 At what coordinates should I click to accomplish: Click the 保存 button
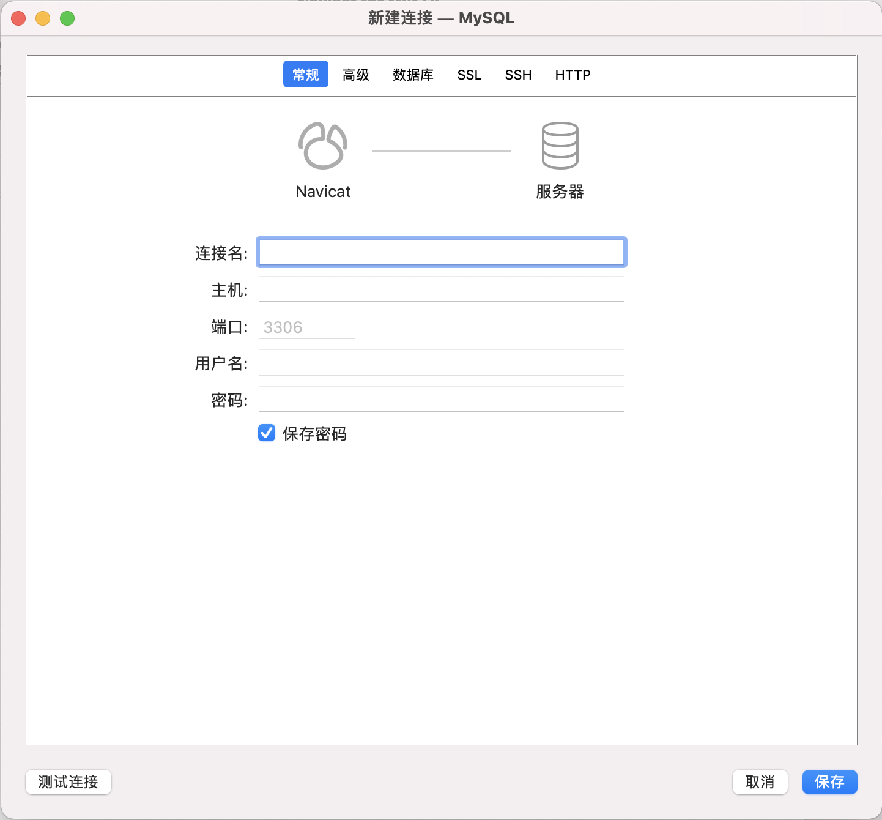[x=830, y=782]
